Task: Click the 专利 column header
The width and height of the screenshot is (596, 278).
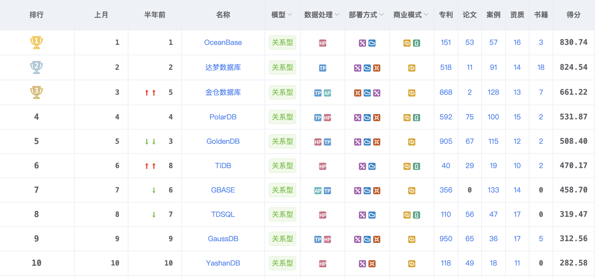Action: point(446,15)
